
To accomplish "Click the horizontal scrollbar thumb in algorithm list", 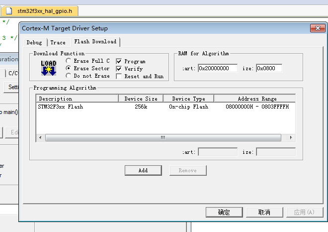I will 163,138.
